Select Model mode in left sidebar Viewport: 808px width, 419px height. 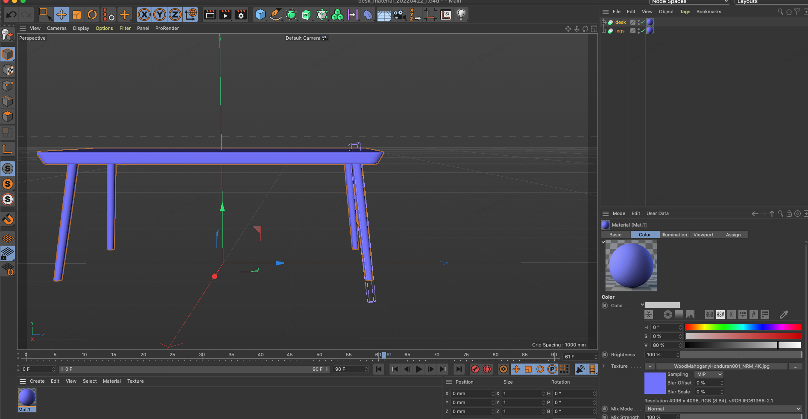[x=8, y=54]
